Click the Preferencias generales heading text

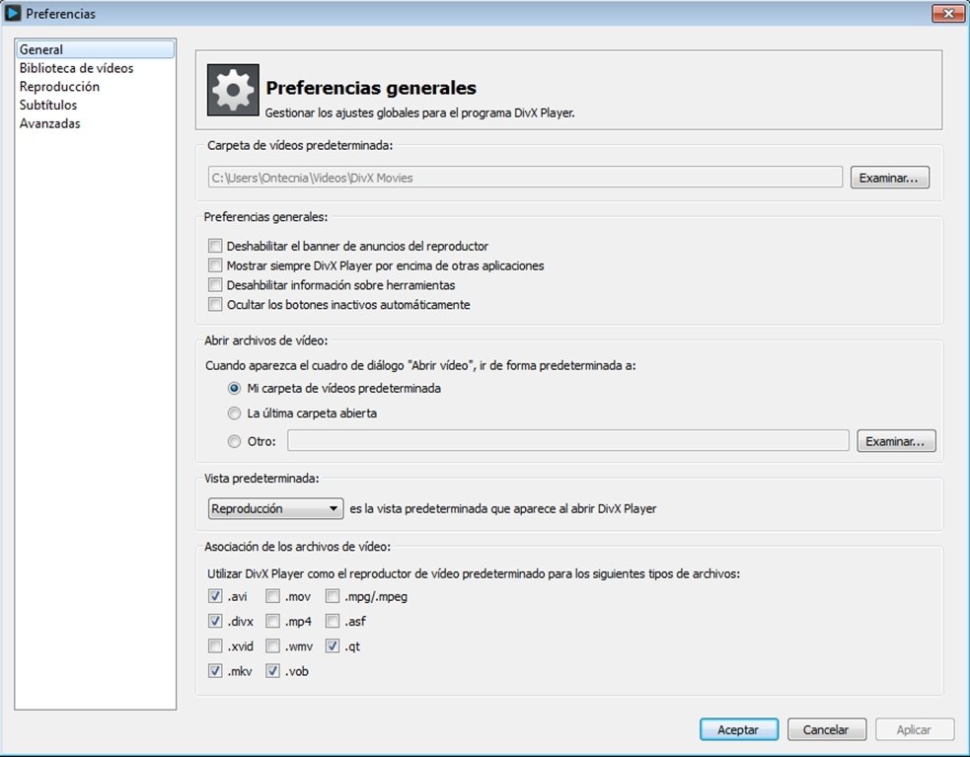pyautogui.click(x=371, y=88)
